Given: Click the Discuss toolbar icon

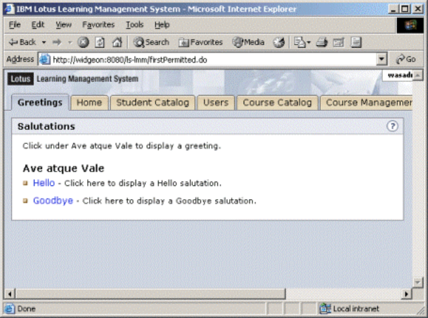Looking at the screenshot, I should click(x=356, y=43).
